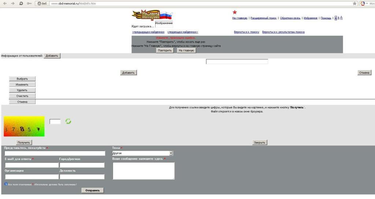
Task: Click the Ваше сообщение text area
Action: (144, 171)
